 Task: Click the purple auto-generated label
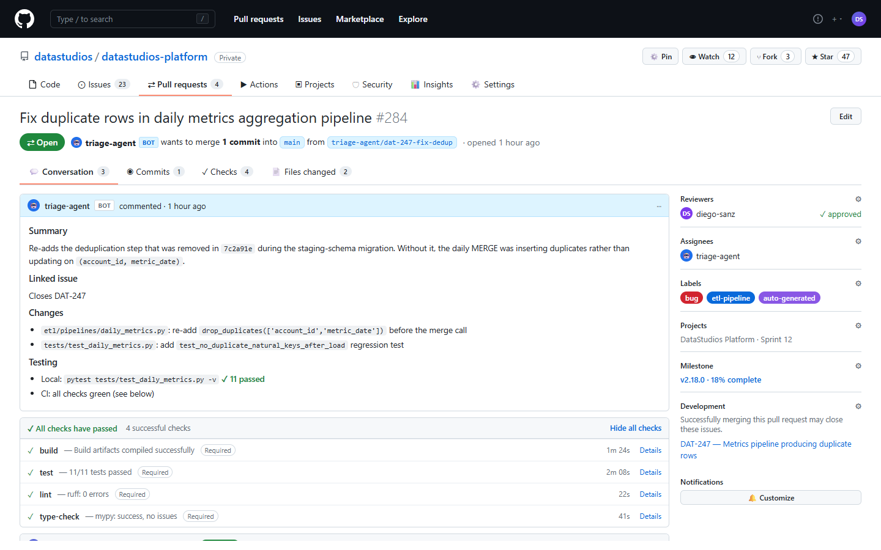coord(789,298)
